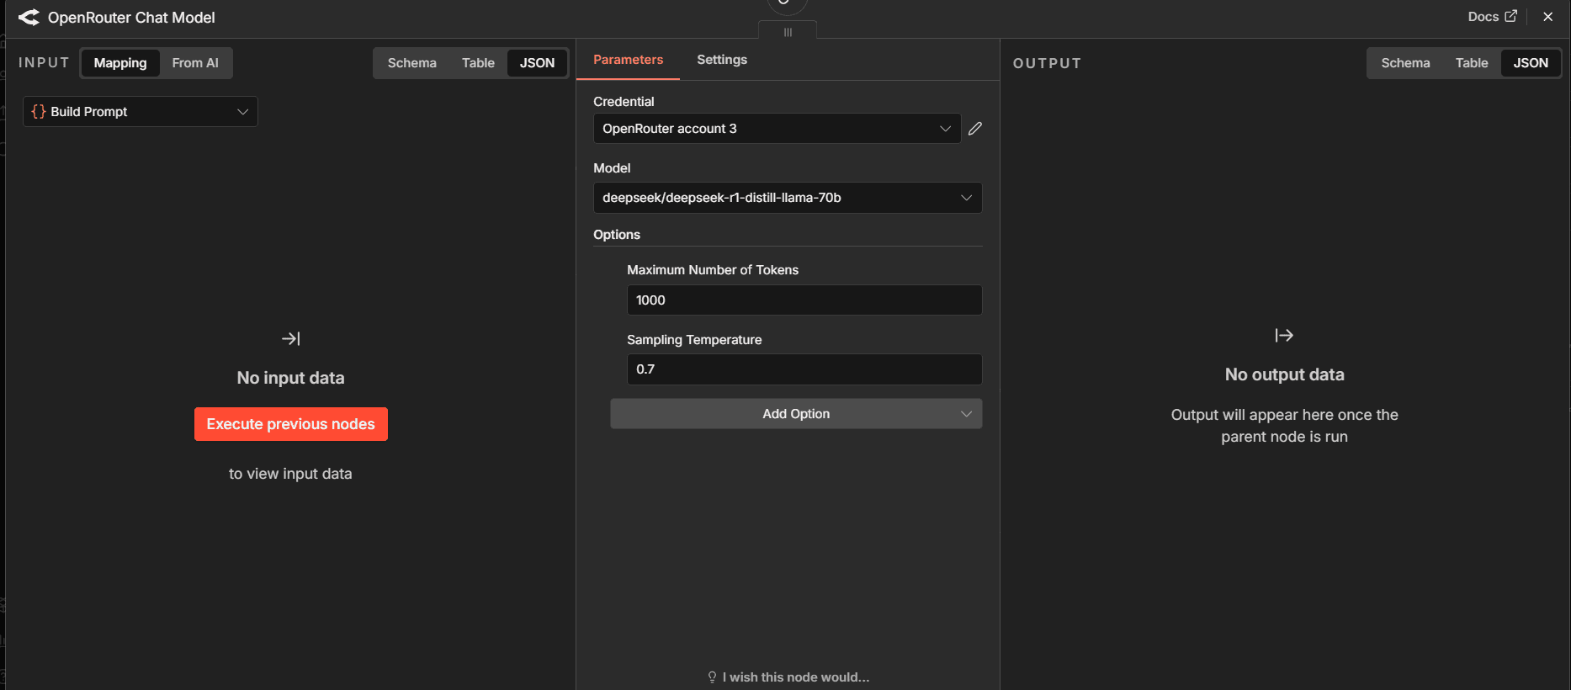The height and width of the screenshot is (690, 1571).
Task: Click 'I wish this node would...' feedback link
Action: click(788, 677)
